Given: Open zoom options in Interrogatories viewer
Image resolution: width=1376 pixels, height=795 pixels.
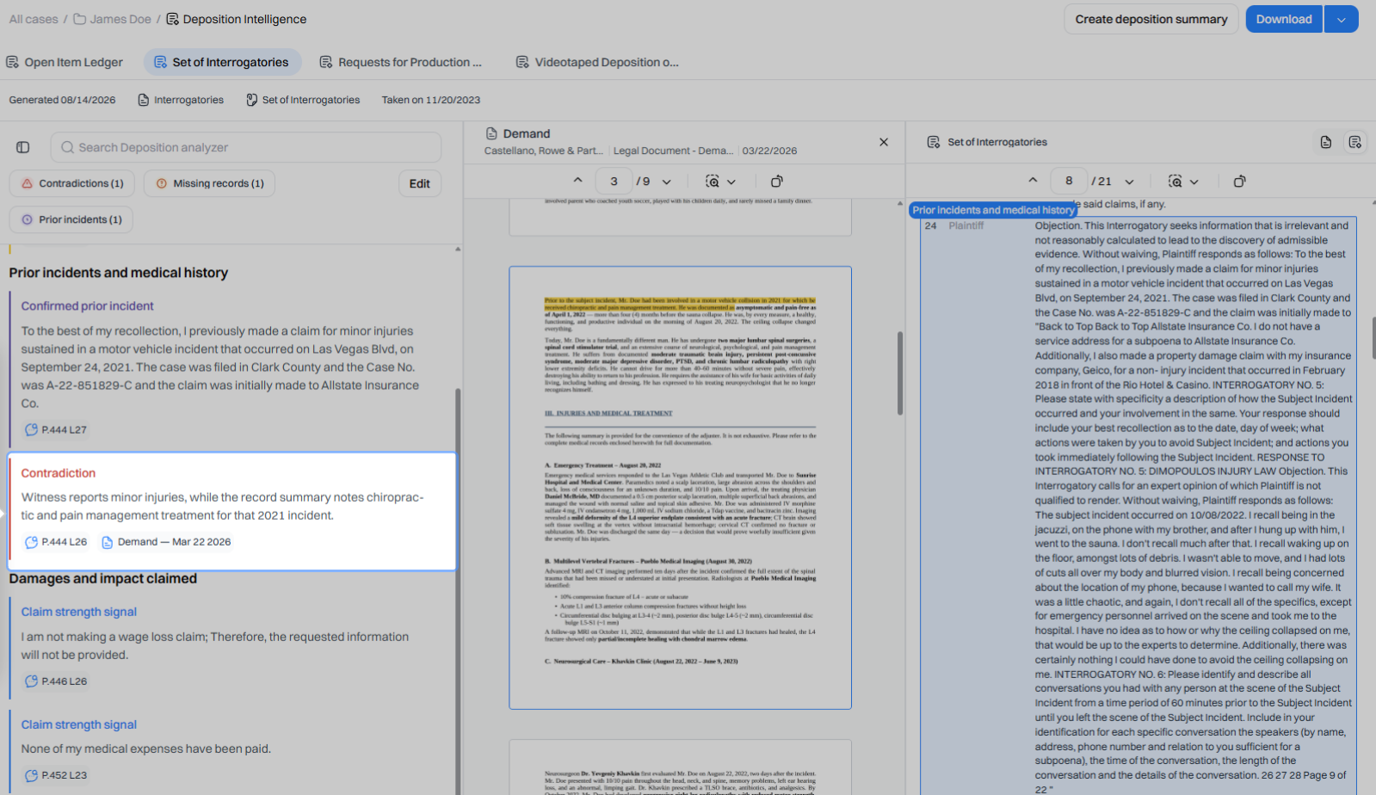Looking at the screenshot, I should 1183,182.
